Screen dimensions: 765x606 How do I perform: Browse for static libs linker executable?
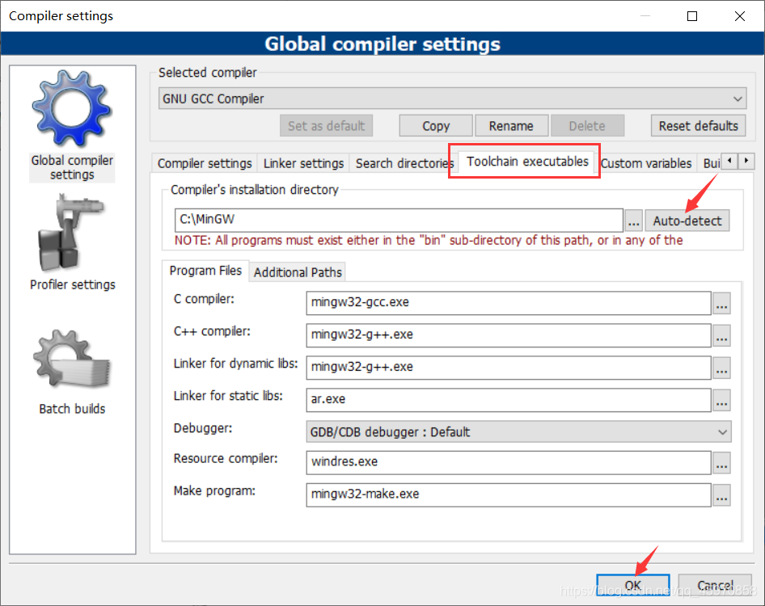pos(721,400)
